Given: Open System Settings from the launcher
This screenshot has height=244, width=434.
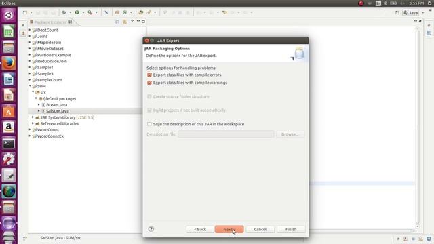Looking at the screenshot, I should [9, 159].
